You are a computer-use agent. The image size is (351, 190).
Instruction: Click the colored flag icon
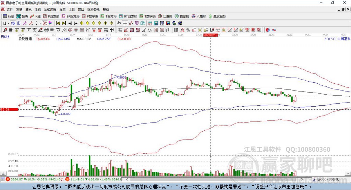[51, 23]
